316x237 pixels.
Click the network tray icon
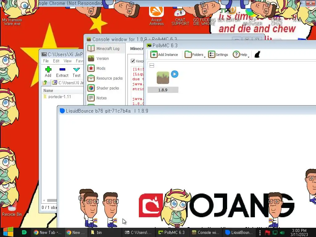pyautogui.click(x=275, y=233)
